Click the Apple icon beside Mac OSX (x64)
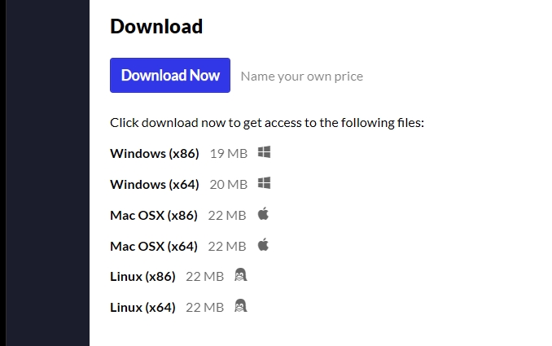This screenshot has height=346, width=552. click(263, 244)
